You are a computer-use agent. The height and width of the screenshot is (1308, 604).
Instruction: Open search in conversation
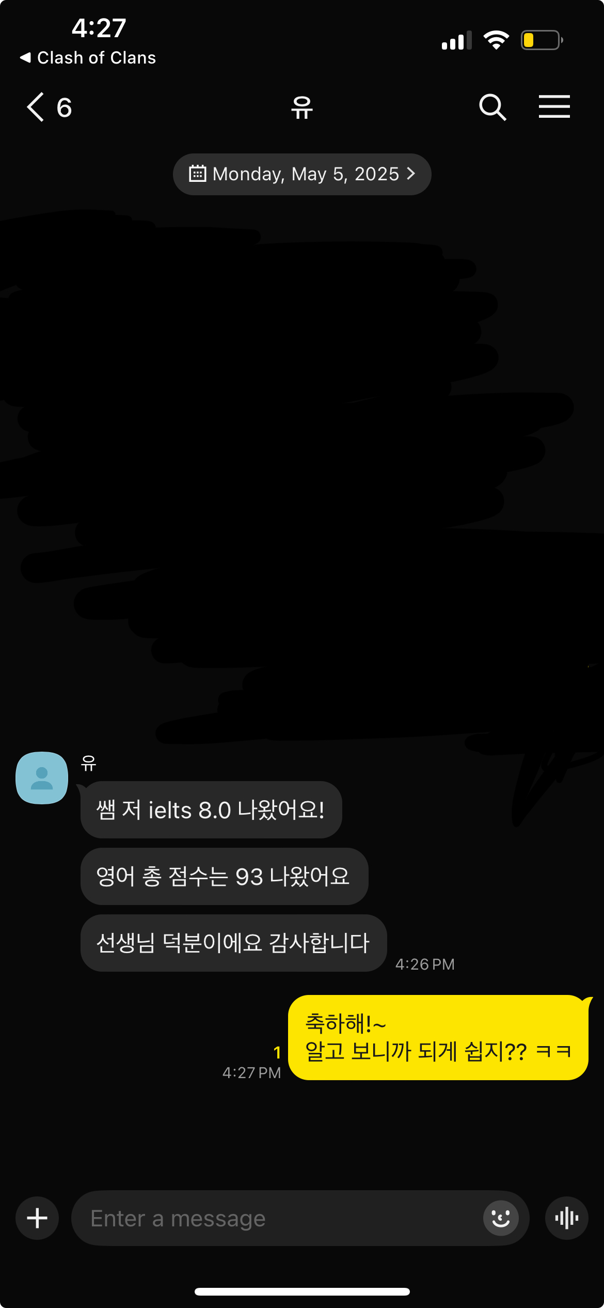492,107
